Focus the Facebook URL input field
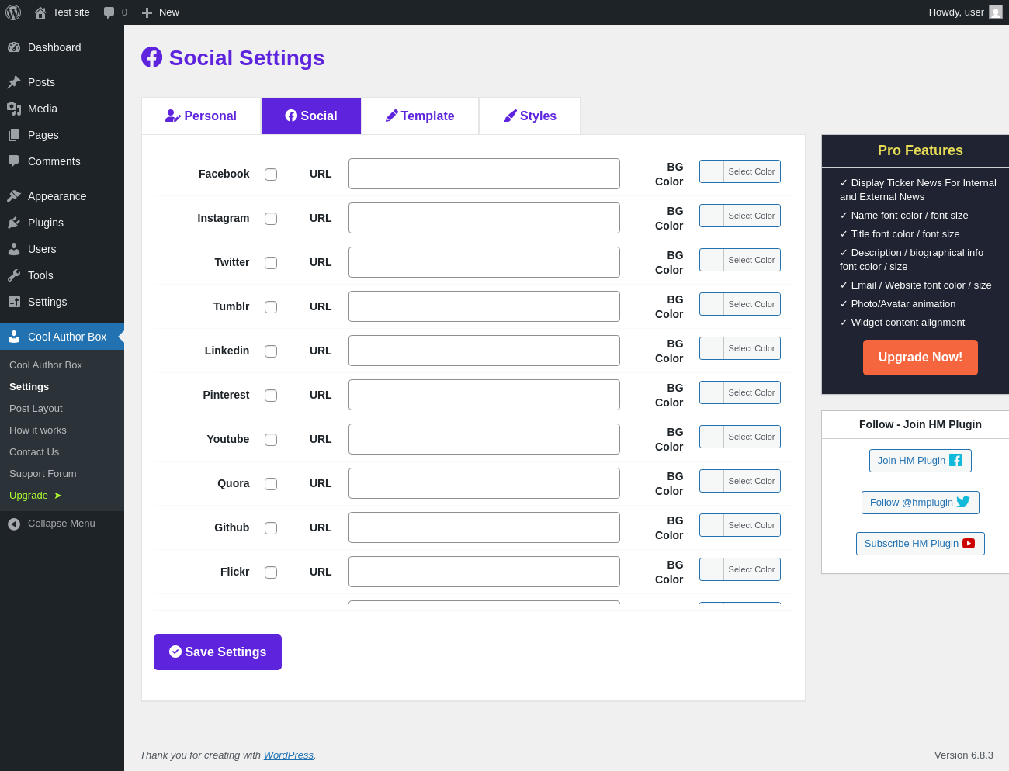This screenshot has width=1009, height=771. click(x=484, y=174)
